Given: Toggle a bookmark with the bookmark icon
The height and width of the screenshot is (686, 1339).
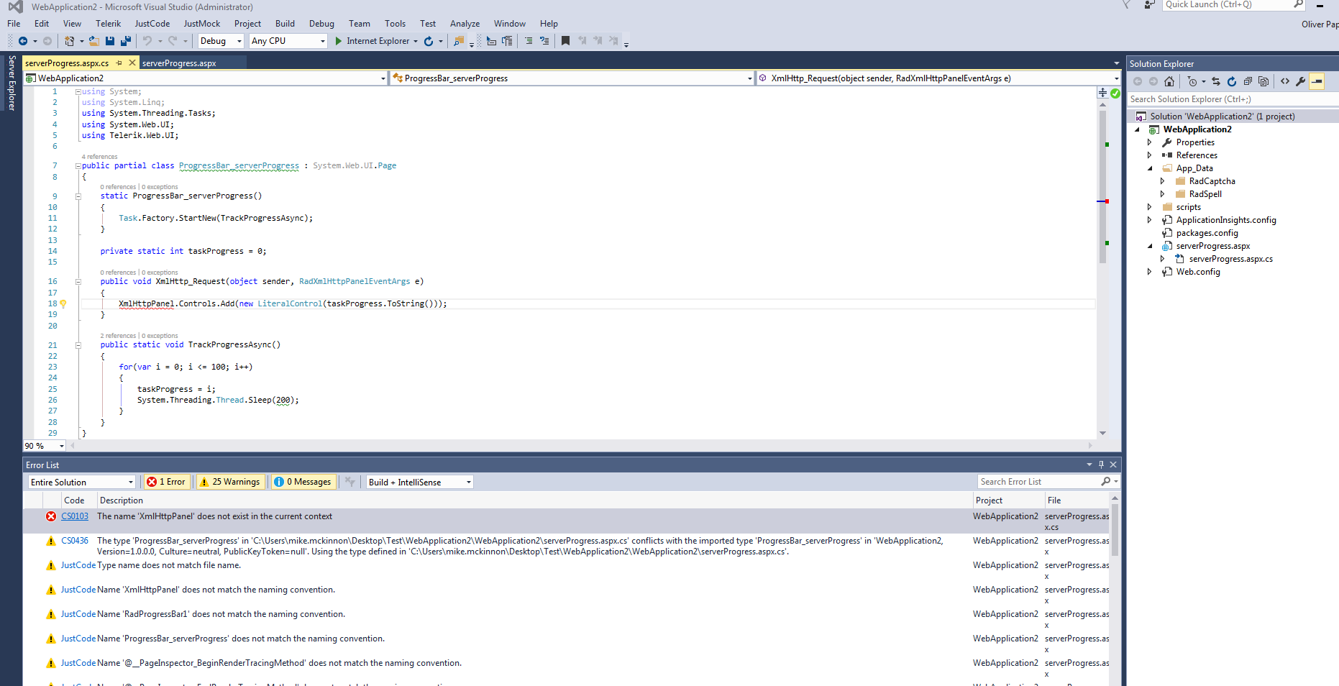Looking at the screenshot, I should coord(566,41).
